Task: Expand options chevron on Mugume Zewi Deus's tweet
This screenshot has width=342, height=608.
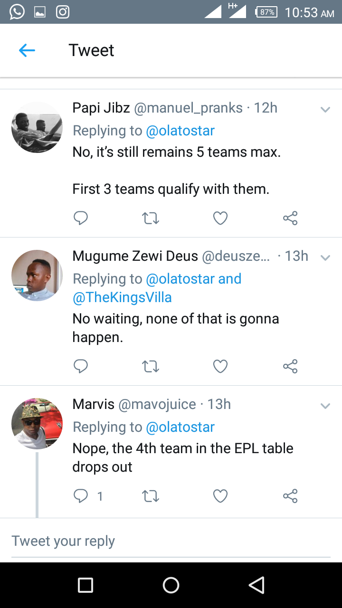Action: tap(325, 258)
